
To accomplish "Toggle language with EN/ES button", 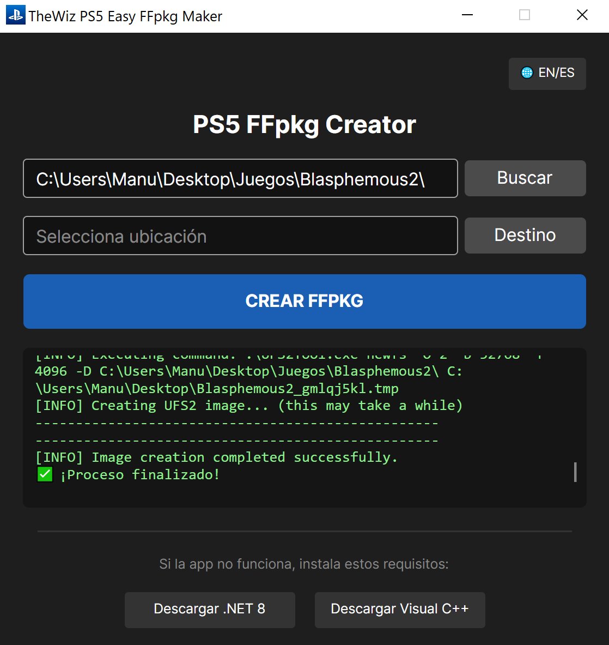I will (x=547, y=74).
